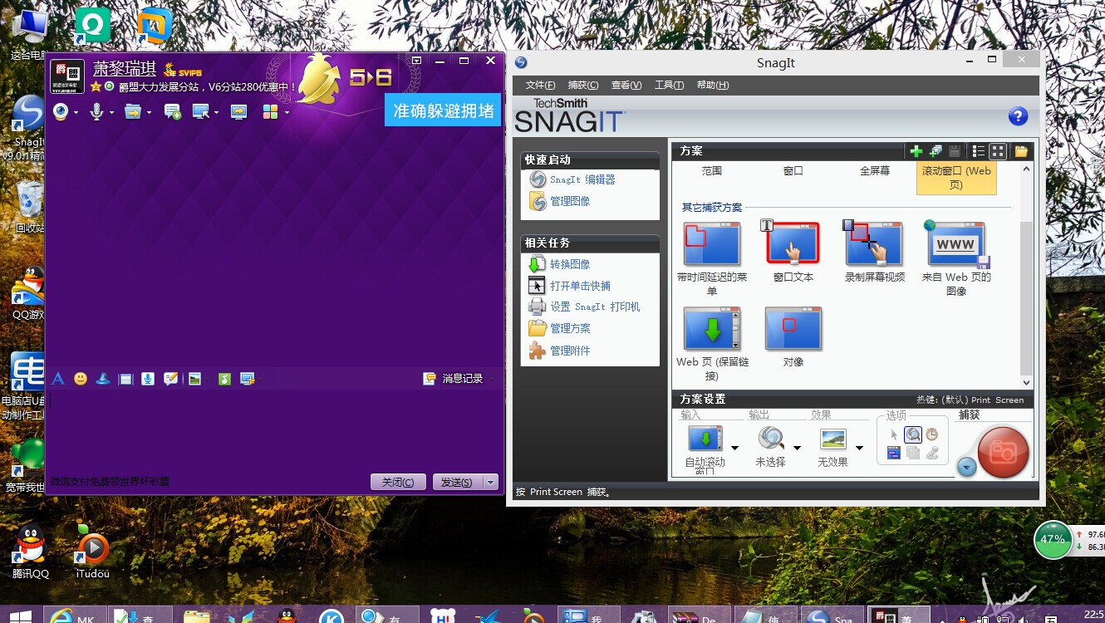The width and height of the screenshot is (1105, 623).
Task: Click the green music share icon
Action: click(224, 379)
